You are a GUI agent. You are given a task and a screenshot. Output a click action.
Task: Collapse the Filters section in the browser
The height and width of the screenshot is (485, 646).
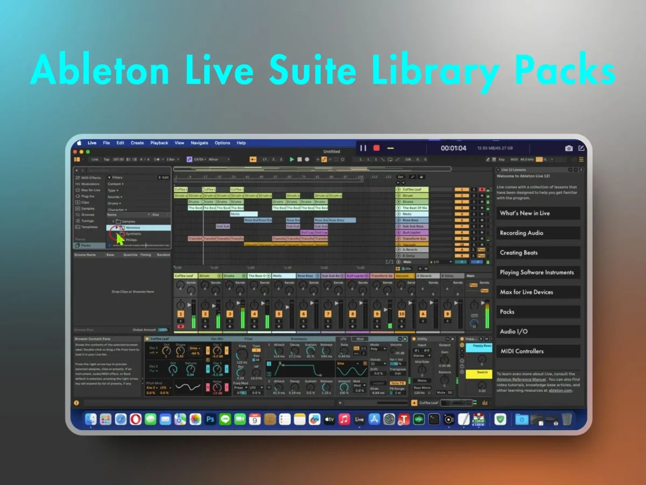tap(110, 177)
